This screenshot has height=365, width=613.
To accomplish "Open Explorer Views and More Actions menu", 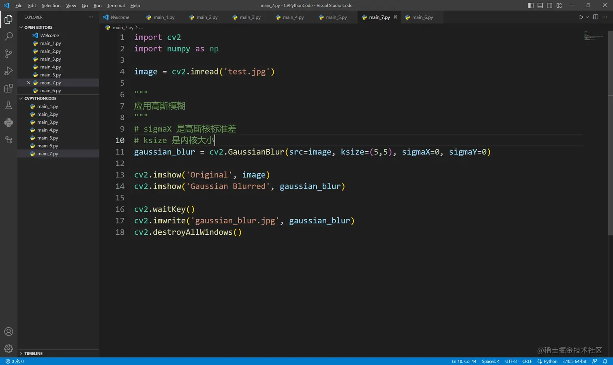I will point(91,17).
